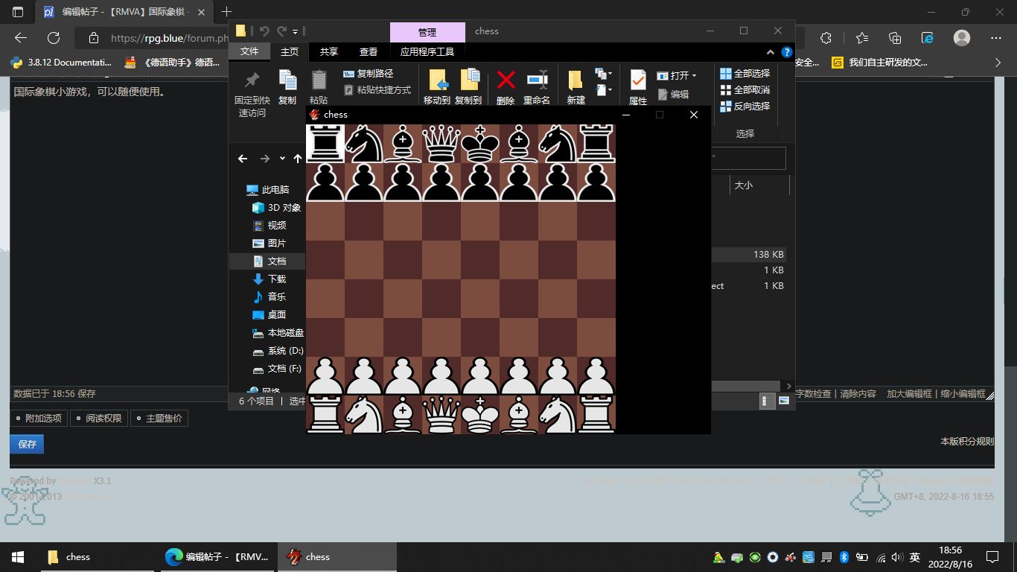The width and height of the screenshot is (1017, 572).
Task: Open the quick access toolbar dropdown arrow
Action: tap(296, 31)
